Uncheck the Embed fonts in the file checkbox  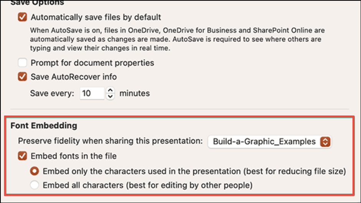pyautogui.click(x=23, y=156)
